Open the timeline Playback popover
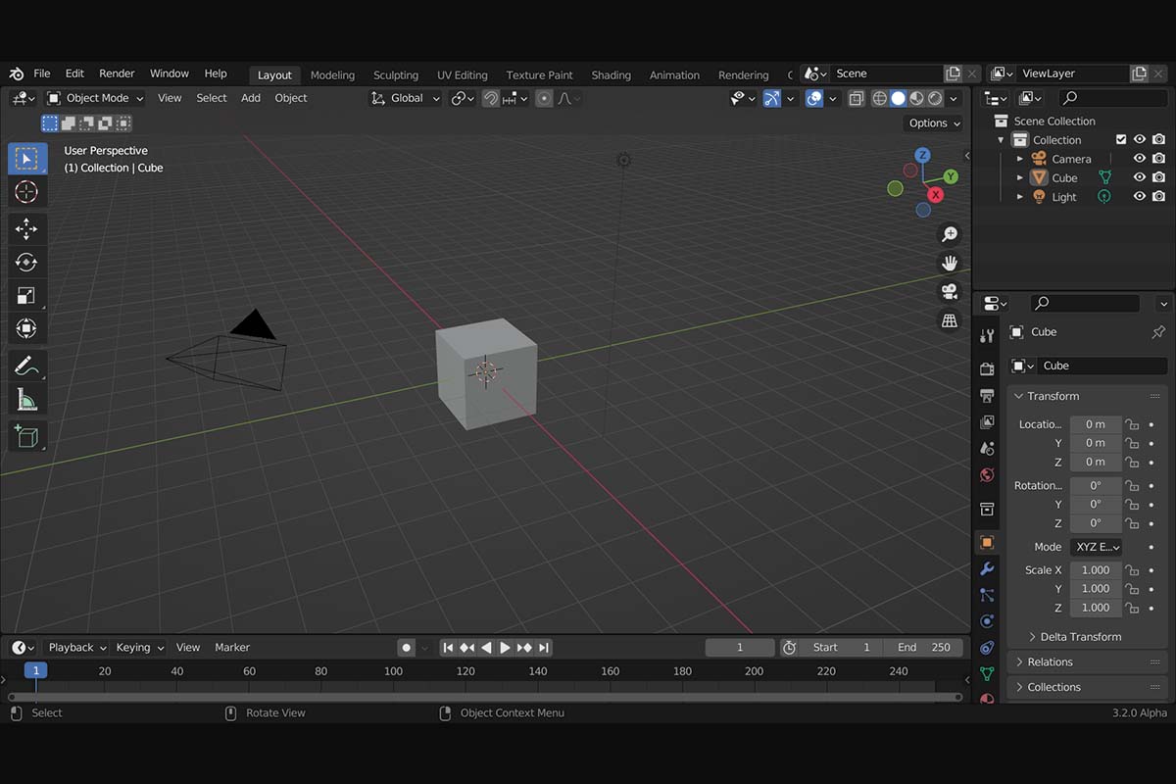 (76, 648)
